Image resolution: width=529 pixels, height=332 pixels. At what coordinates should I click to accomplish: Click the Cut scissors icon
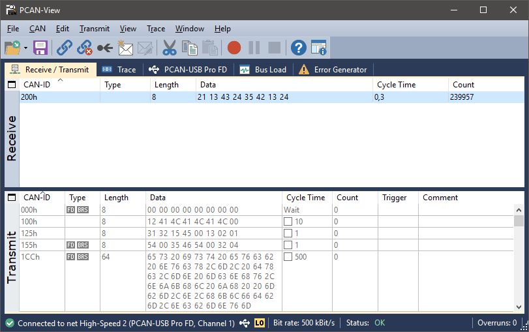point(170,48)
